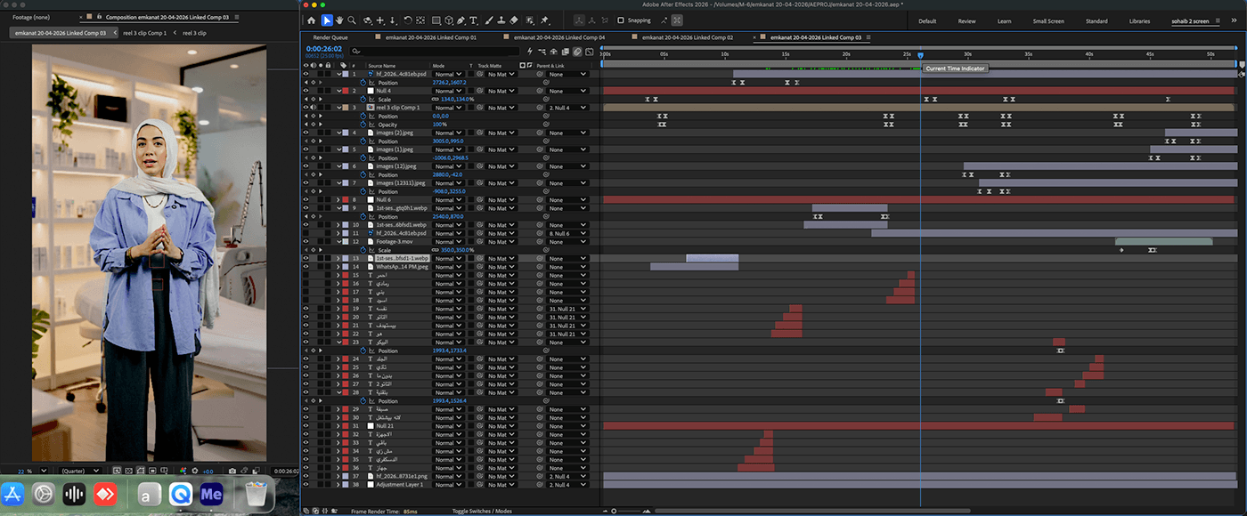Click the Shy layers hide icon in timeline header
Screen dimensions: 1247x516
click(553, 52)
